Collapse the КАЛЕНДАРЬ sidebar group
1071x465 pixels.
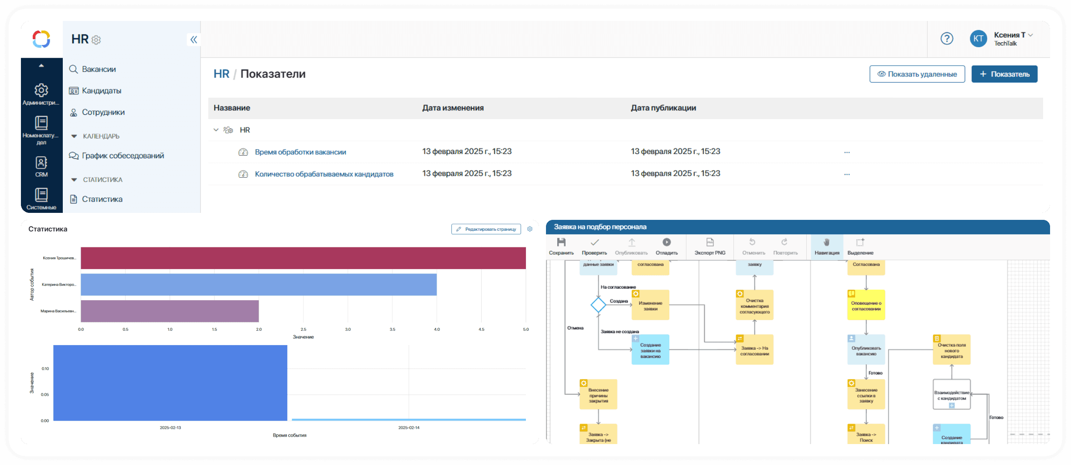click(74, 136)
